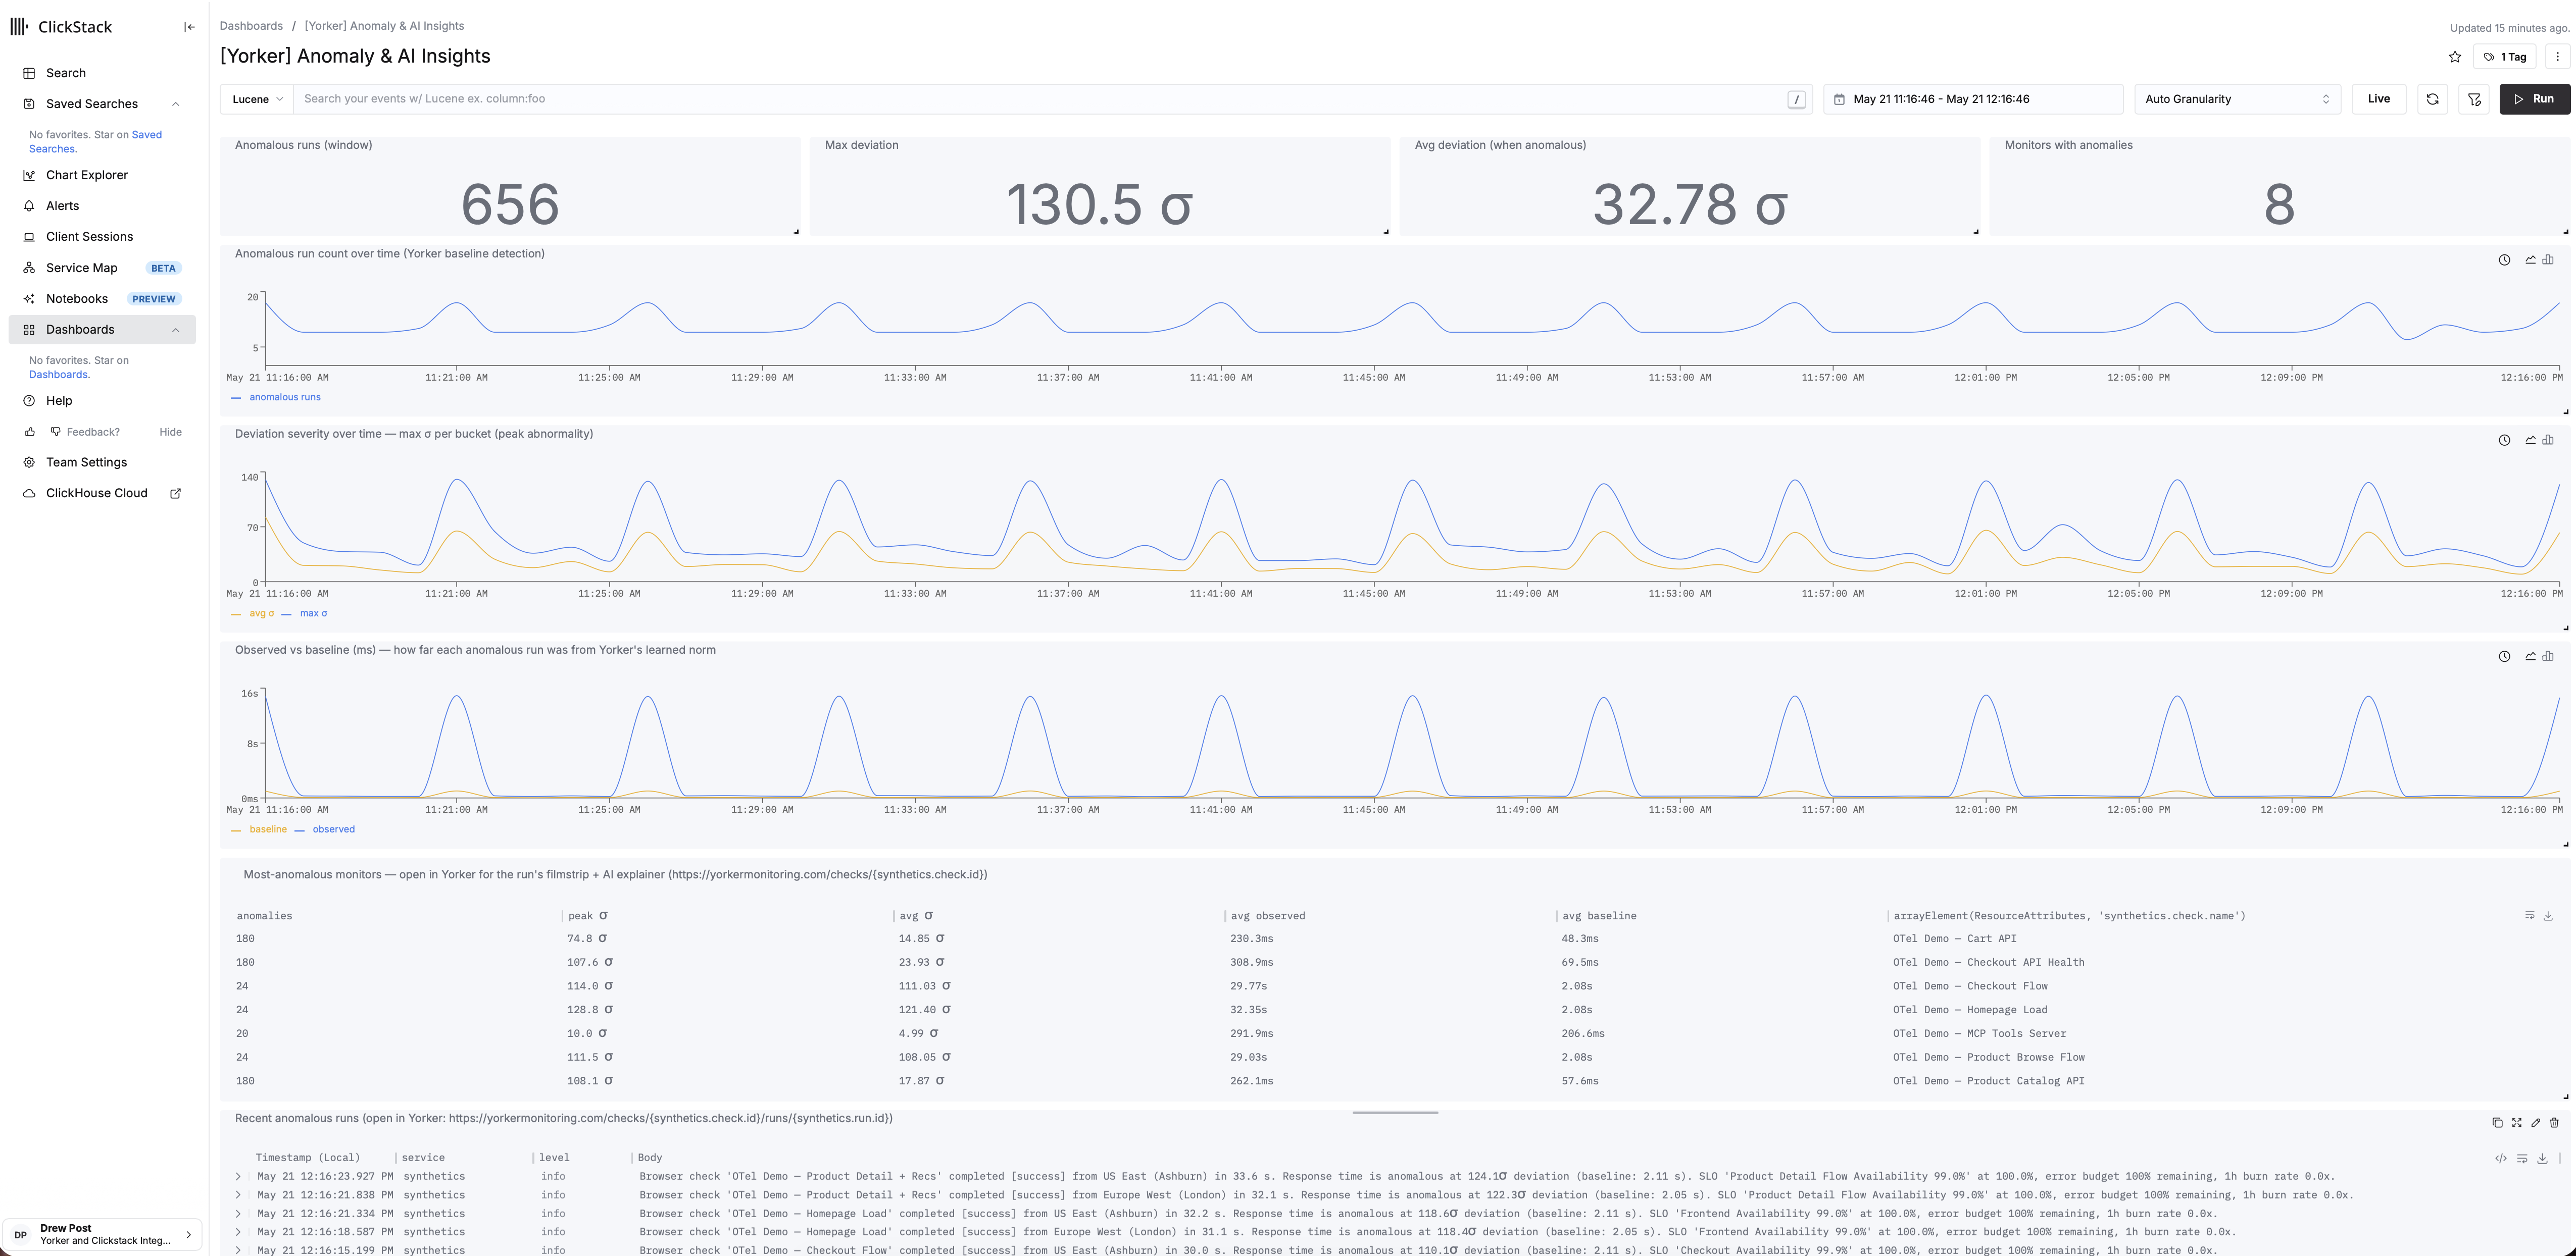Click the ClickStack logo
The height and width of the screenshot is (1256, 2576).
tap(61, 27)
